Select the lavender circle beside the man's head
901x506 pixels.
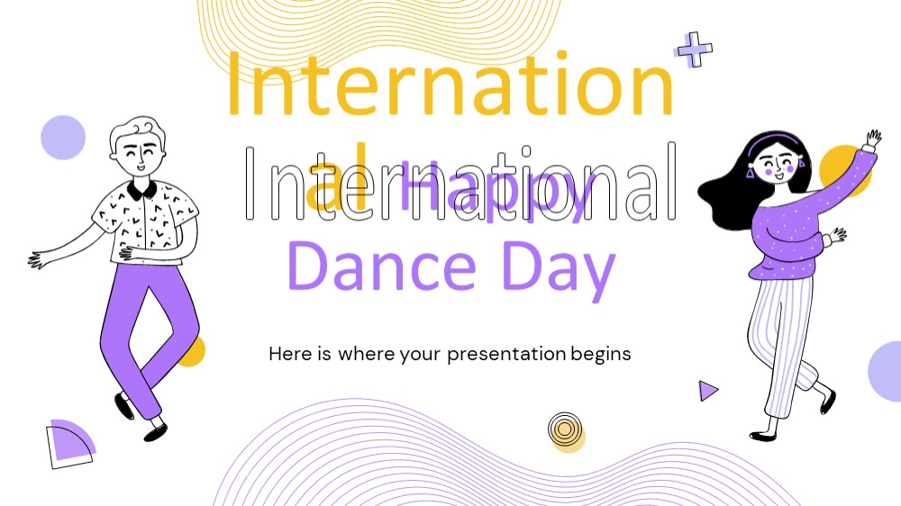63,137
